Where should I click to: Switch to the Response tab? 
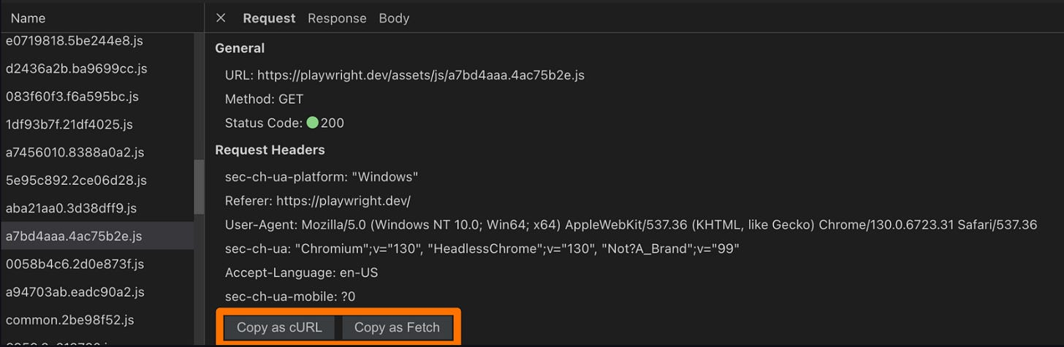tap(337, 18)
